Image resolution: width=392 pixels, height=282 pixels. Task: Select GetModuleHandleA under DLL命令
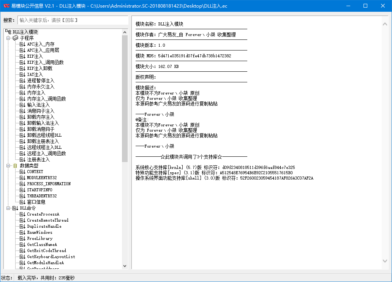(x=47, y=263)
